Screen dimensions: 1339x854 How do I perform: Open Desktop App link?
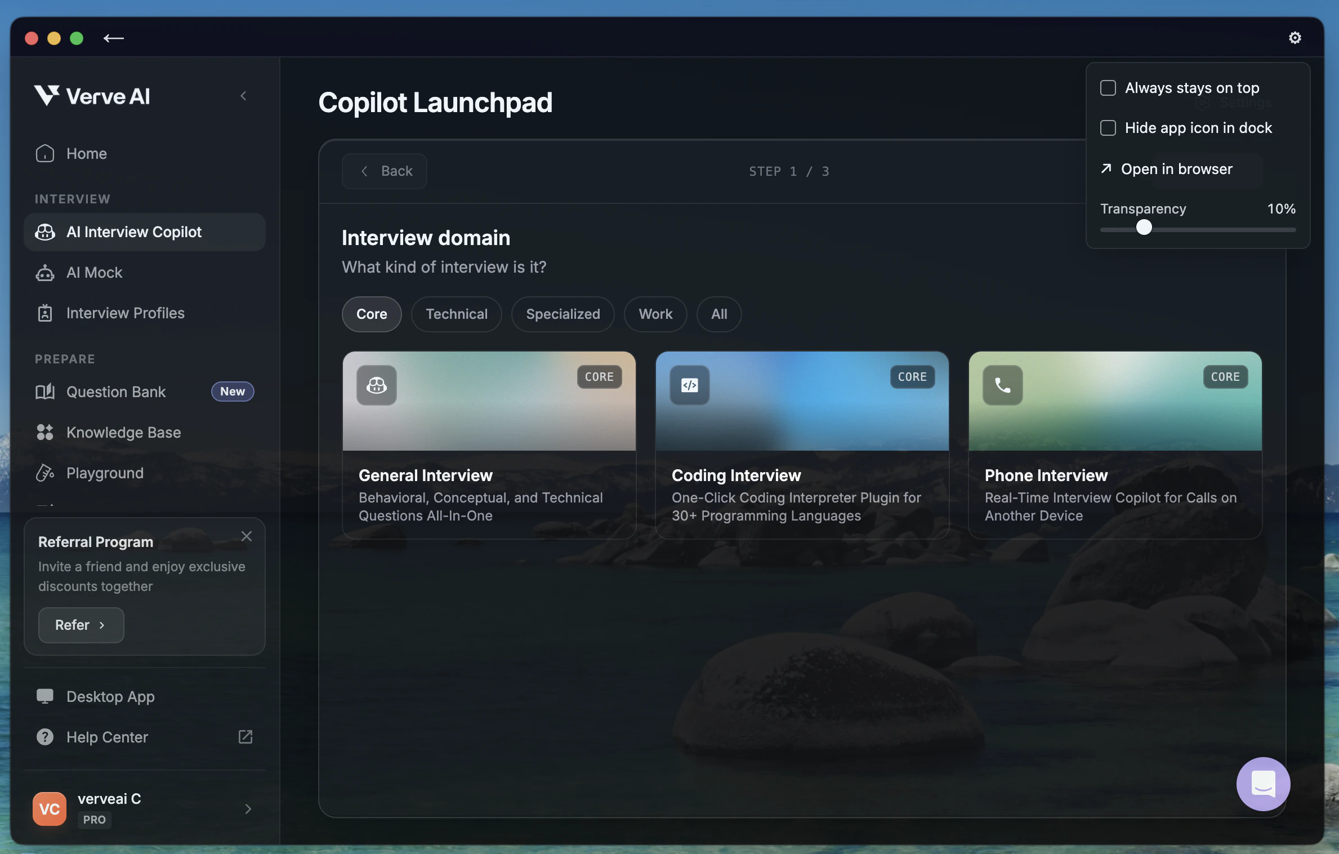(144, 696)
